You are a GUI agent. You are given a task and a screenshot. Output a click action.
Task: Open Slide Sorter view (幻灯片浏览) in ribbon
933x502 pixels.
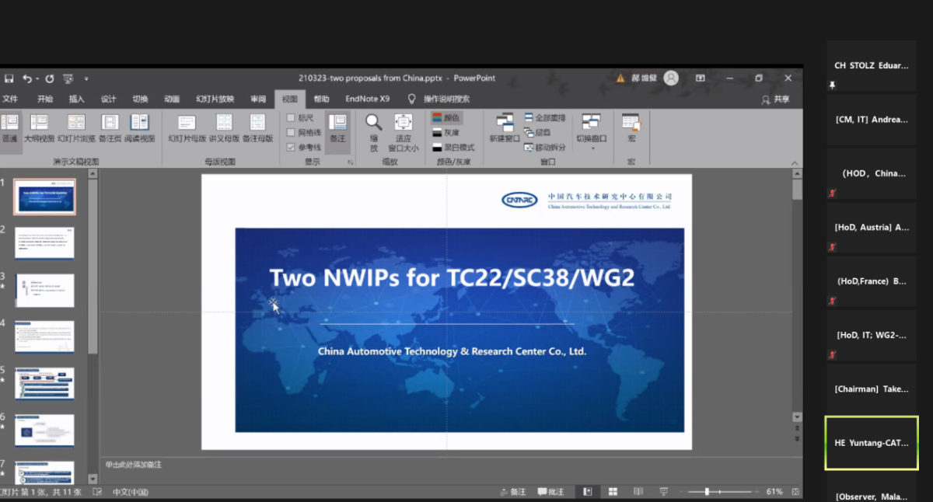(x=76, y=127)
